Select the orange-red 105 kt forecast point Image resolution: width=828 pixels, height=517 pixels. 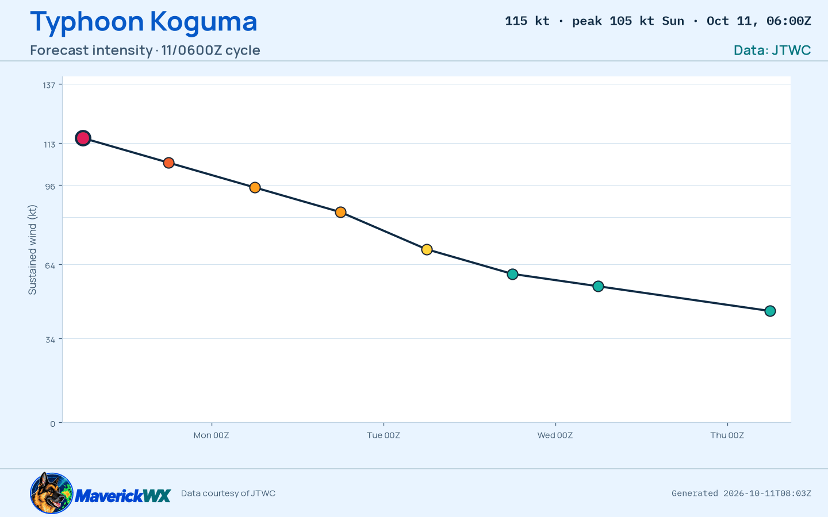tap(168, 163)
